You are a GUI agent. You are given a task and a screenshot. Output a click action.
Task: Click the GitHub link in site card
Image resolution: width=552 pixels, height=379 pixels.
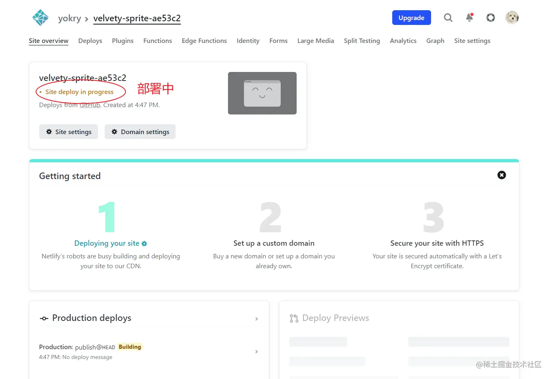pos(90,105)
